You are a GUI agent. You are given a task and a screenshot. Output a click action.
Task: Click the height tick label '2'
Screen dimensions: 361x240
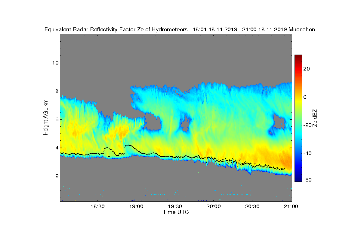(56, 176)
